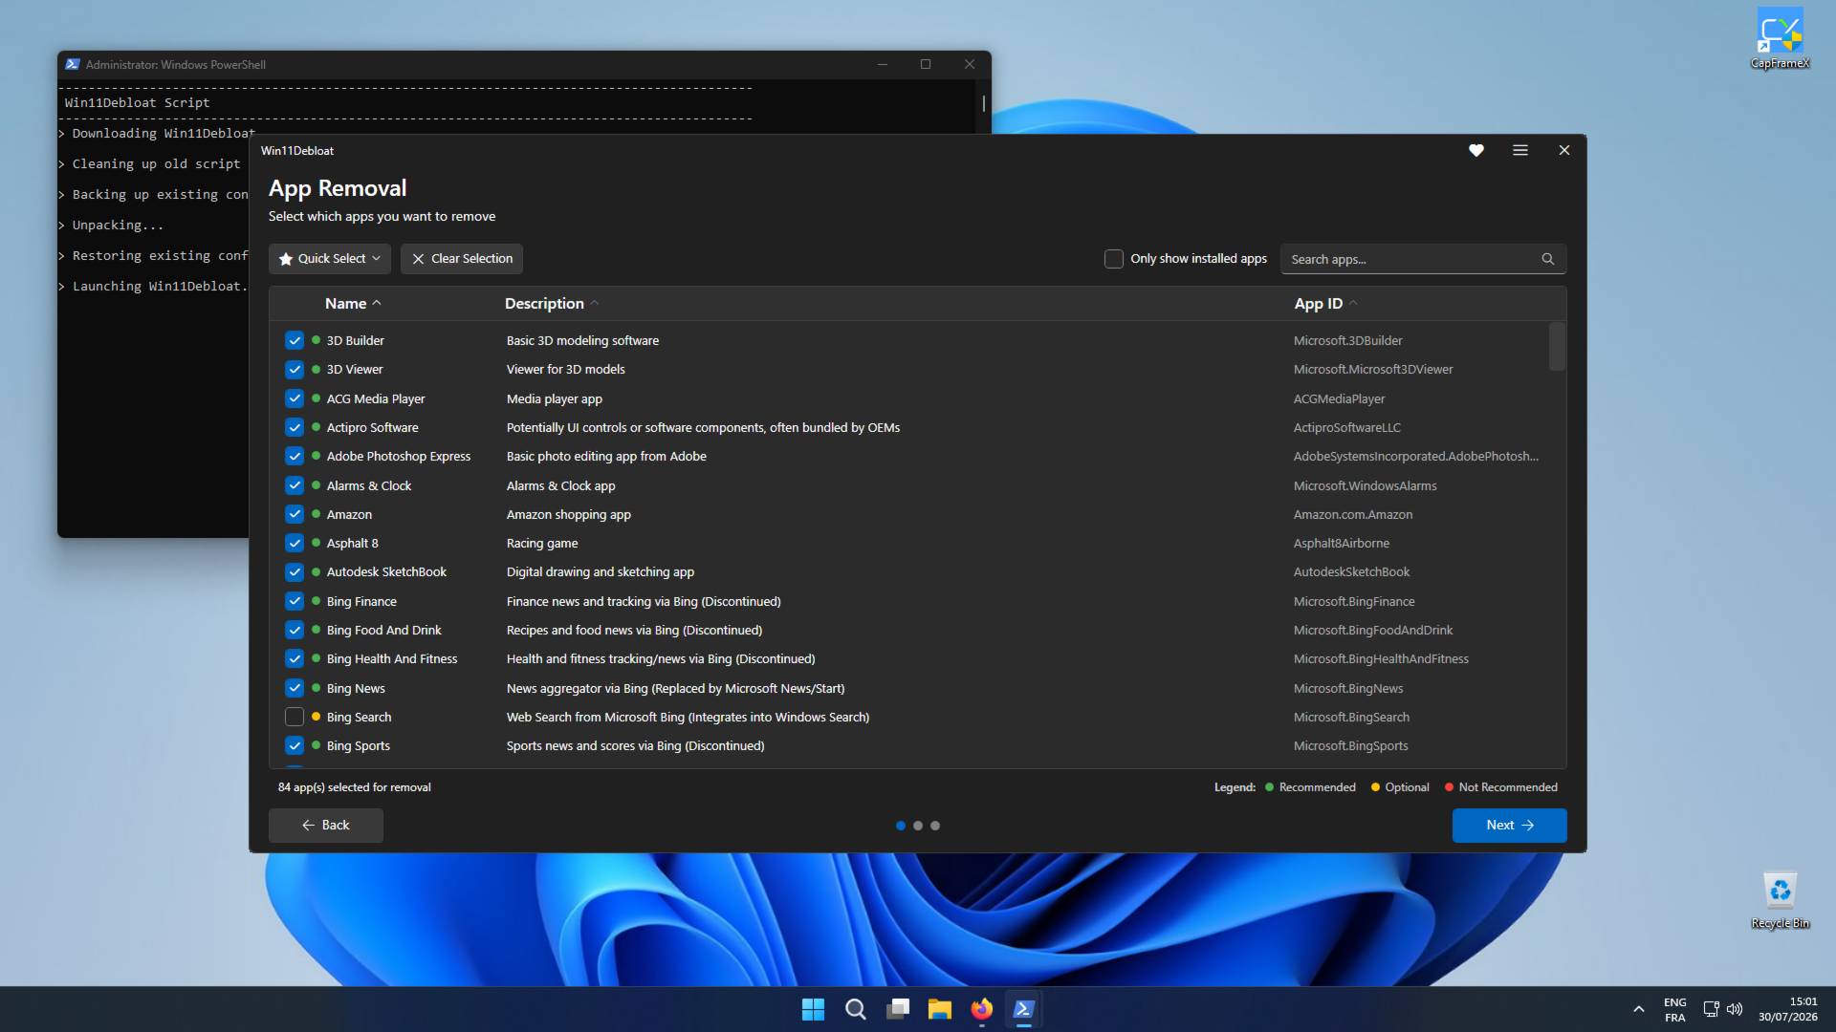The width and height of the screenshot is (1836, 1032).
Task: Click Bing Food And Drink name
Action: (x=383, y=630)
